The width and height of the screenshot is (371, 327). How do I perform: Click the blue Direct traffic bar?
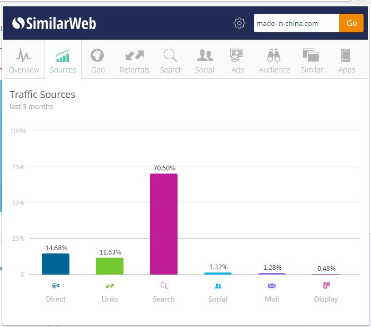(x=56, y=264)
